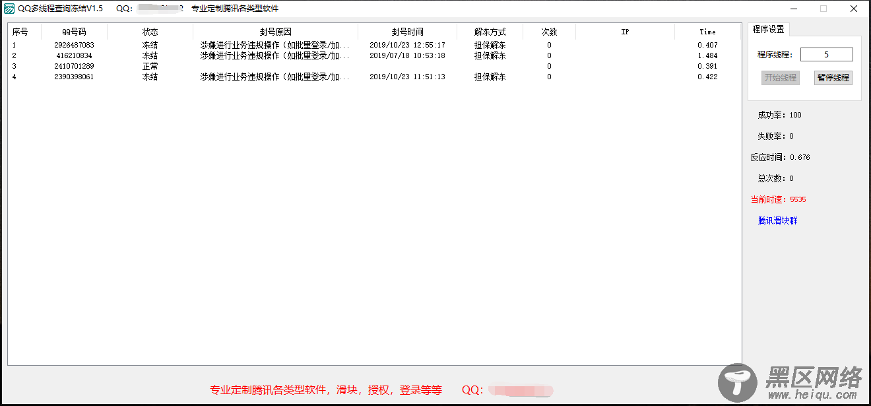This screenshot has width=871, height=406.
Task: Sort by the 序号 column header
Action: pyautogui.click(x=24, y=32)
